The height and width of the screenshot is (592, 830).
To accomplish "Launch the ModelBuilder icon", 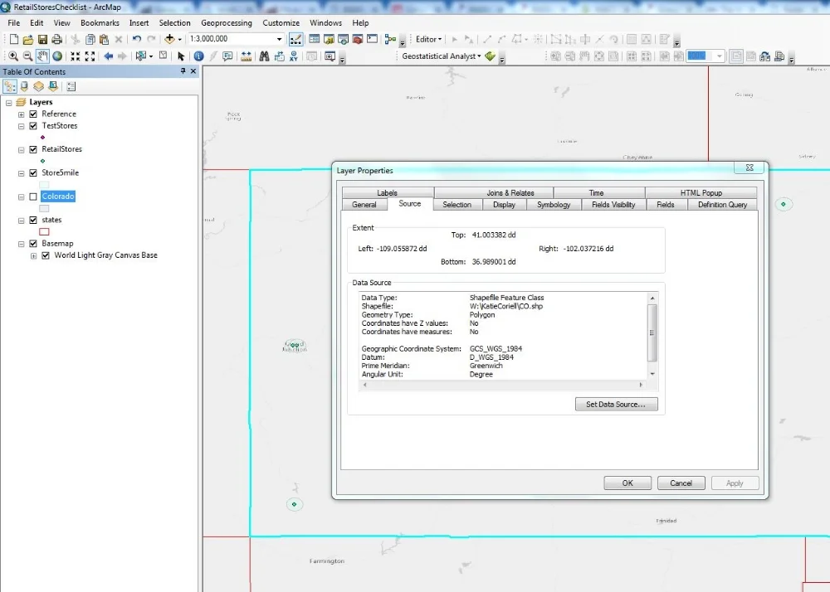I will click(391, 39).
